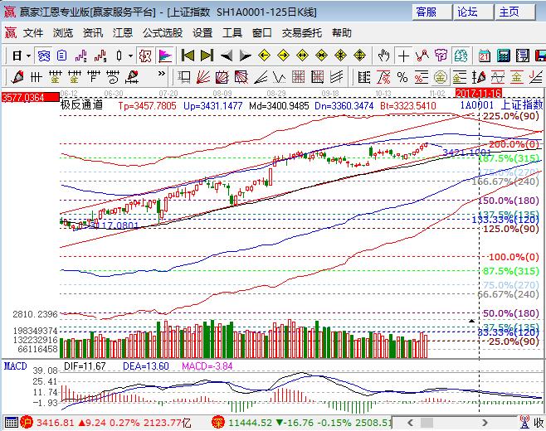Jump to first bar with skip-start arrow
Viewport: 546px width, 431px height.
pyautogui.click(x=188, y=56)
